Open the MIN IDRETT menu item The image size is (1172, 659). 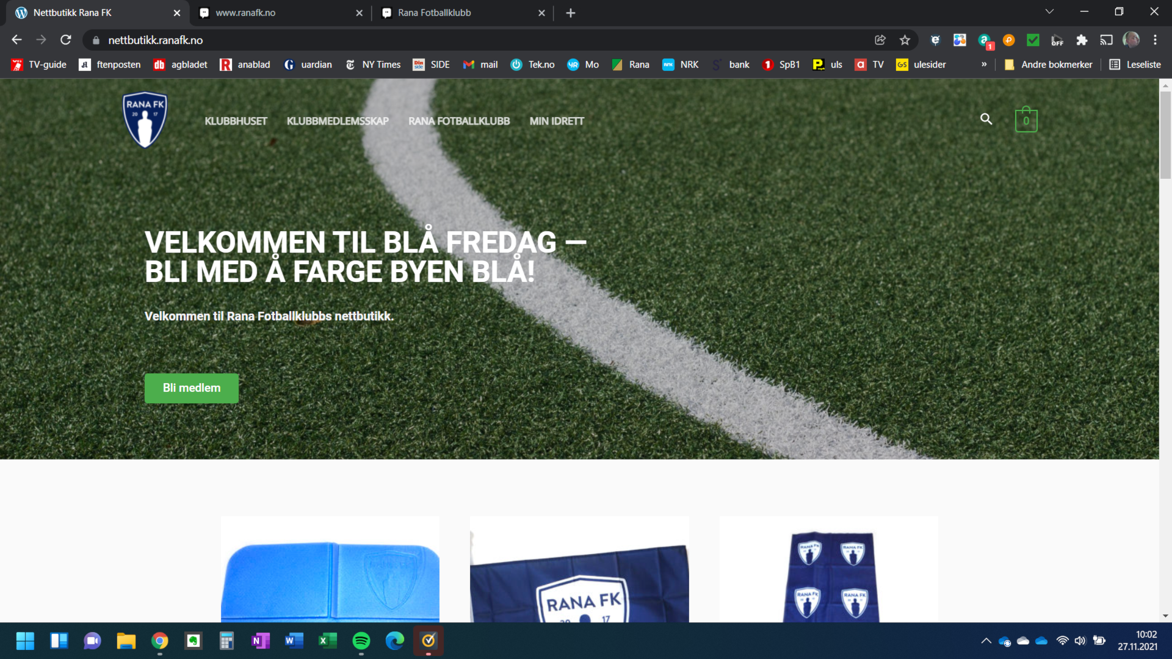pos(557,121)
